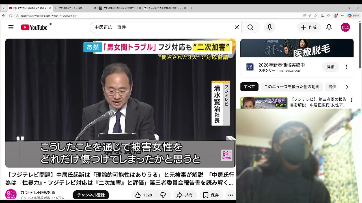Open a new tab with the plus button
This screenshot has width=362, height=203.
[192, 8]
